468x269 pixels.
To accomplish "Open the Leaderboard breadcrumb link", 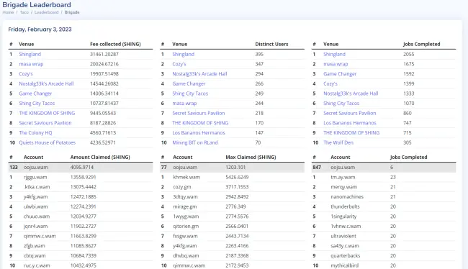I will [47, 12].
